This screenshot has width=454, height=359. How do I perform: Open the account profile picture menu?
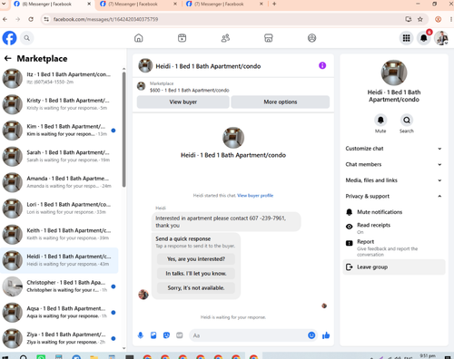(x=441, y=38)
